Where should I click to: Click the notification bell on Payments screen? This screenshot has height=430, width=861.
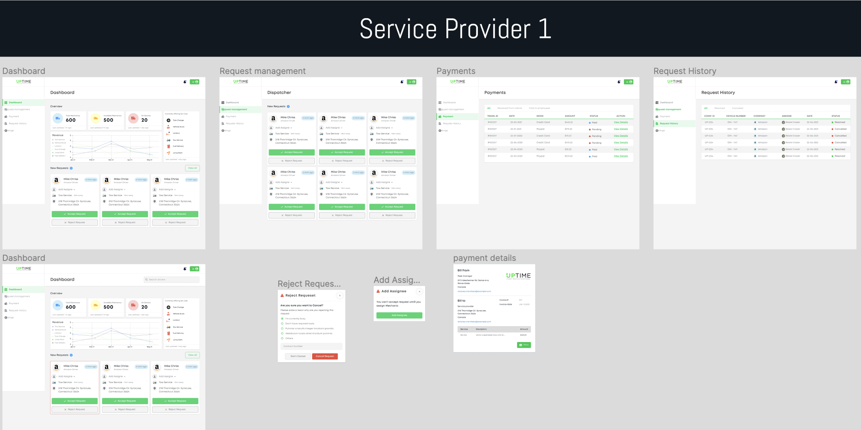[x=619, y=82]
